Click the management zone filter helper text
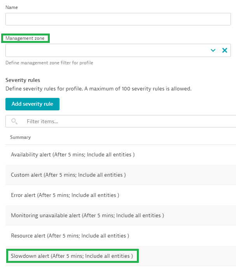 pyautogui.click(x=49, y=63)
